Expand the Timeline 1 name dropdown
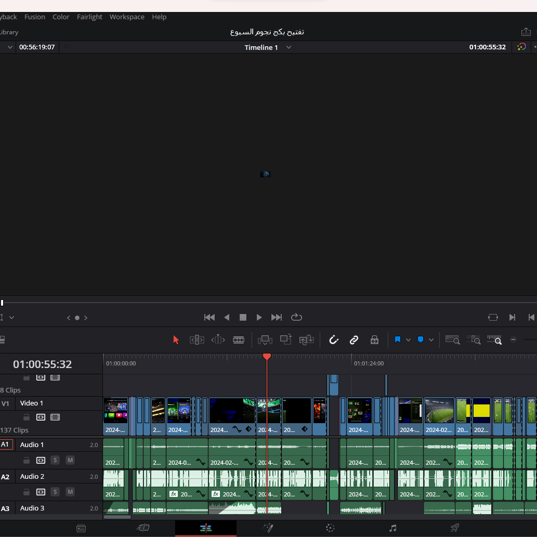The height and width of the screenshot is (537, 537). coord(289,47)
